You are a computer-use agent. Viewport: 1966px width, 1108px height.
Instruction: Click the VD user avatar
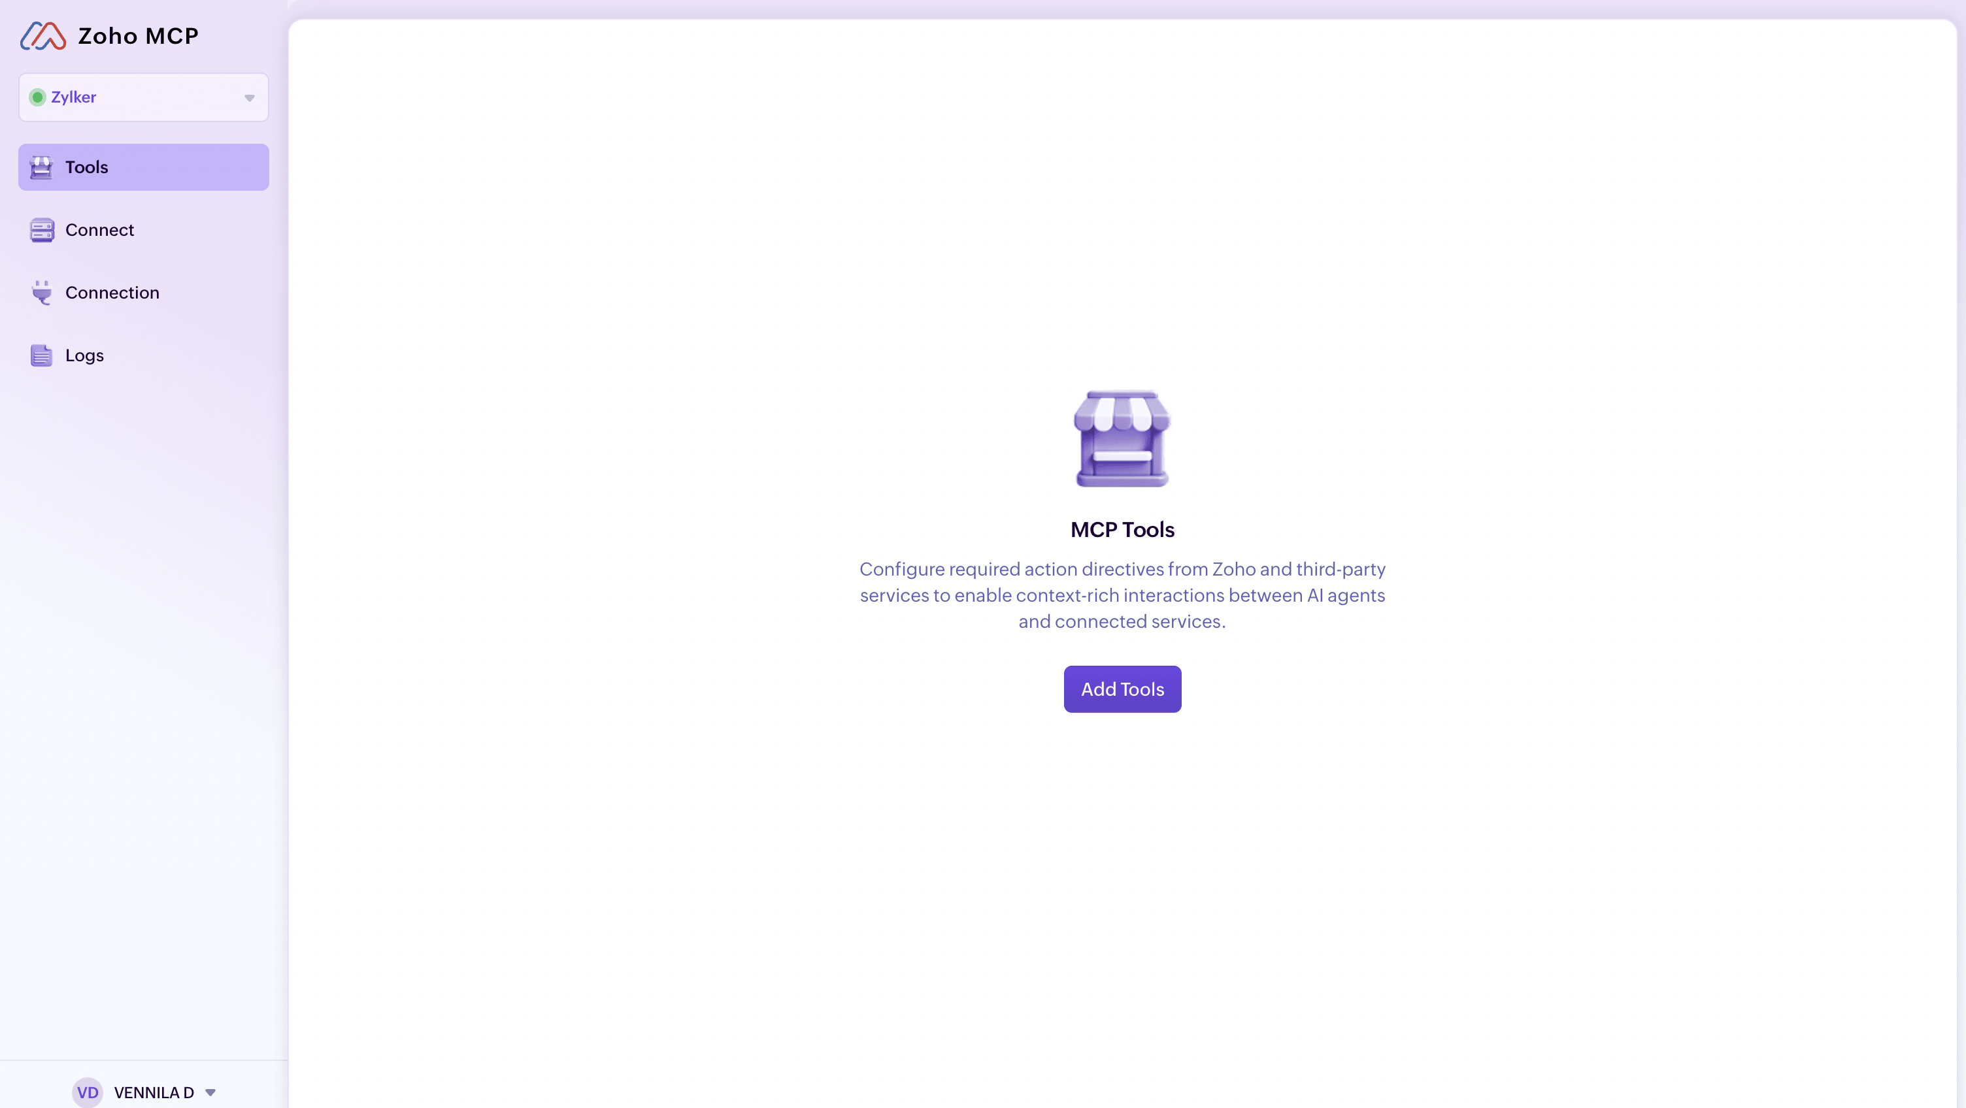click(x=87, y=1092)
